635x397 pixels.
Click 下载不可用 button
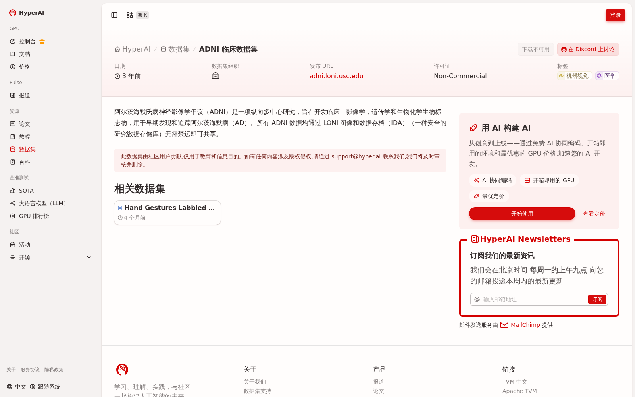(535, 49)
